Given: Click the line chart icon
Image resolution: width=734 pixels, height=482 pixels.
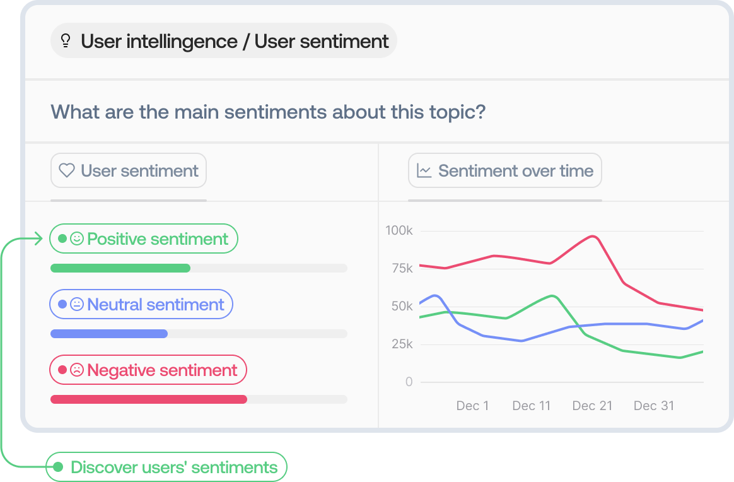Looking at the screenshot, I should coord(424,171).
